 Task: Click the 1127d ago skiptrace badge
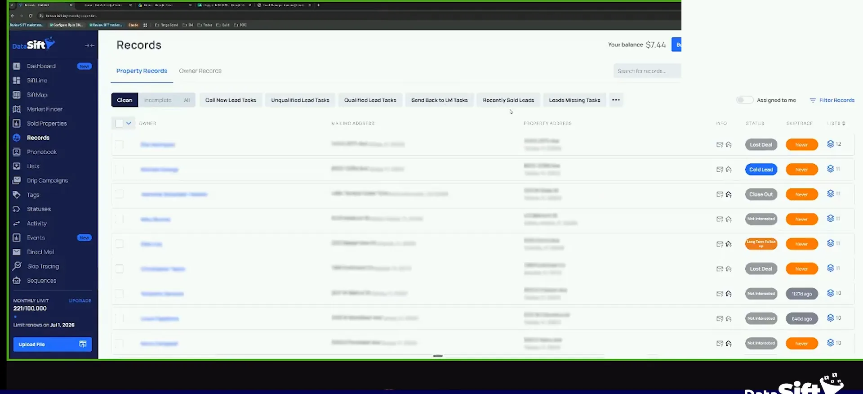pyautogui.click(x=802, y=294)
